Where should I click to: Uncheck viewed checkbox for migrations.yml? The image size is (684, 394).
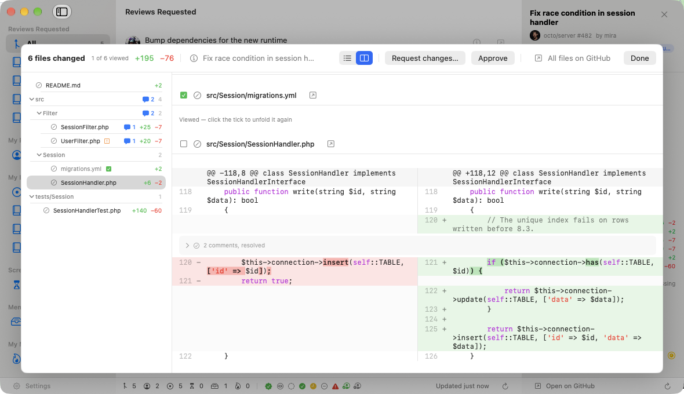click(184, 95)
